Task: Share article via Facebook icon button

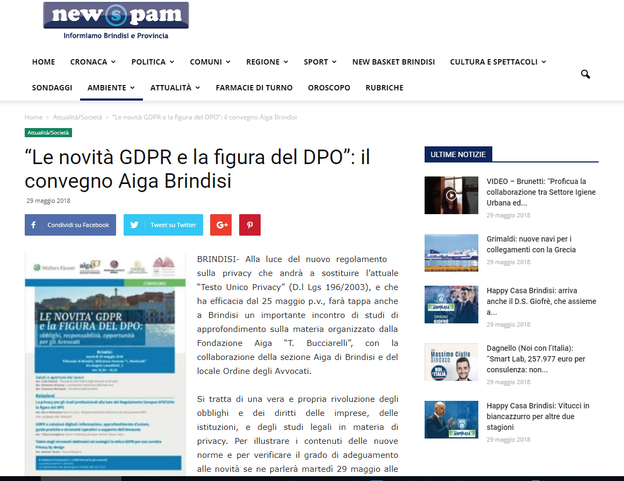Action: pos(70,225)
